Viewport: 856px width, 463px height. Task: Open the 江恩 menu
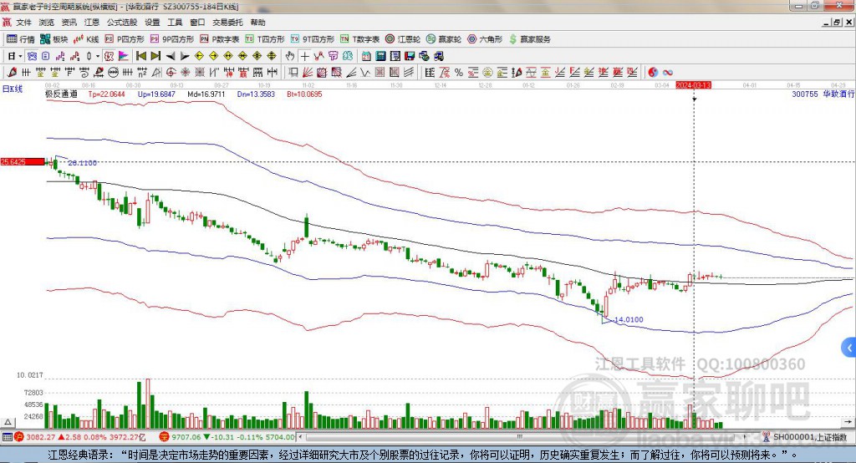[91, 23]
